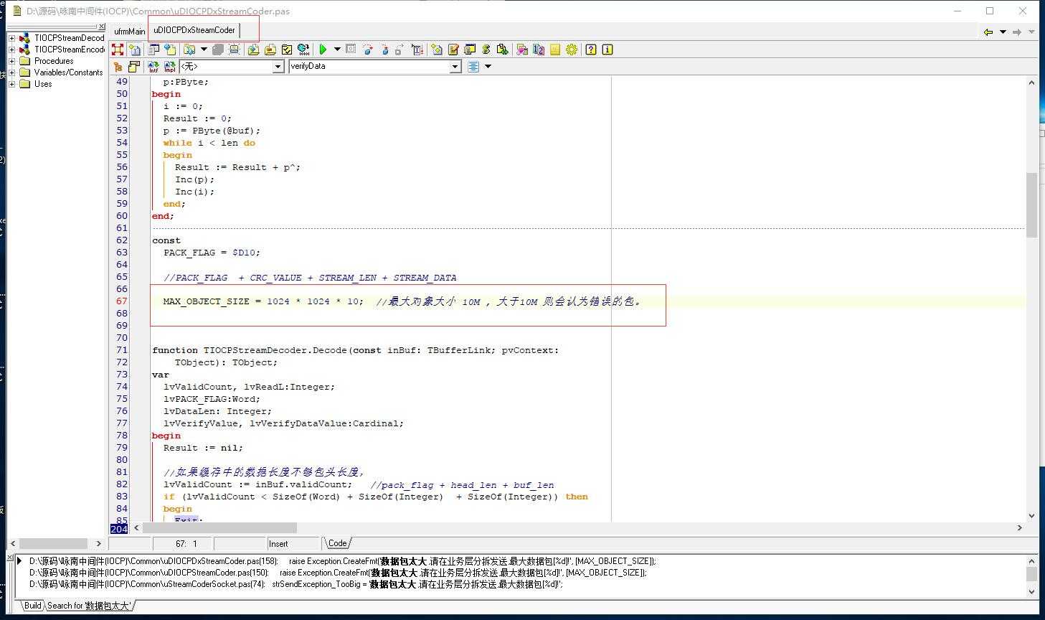The width and height of the screenshot is (1045, 620).
Task: Click the grayed-out save icon
Action: click(217, 50)
